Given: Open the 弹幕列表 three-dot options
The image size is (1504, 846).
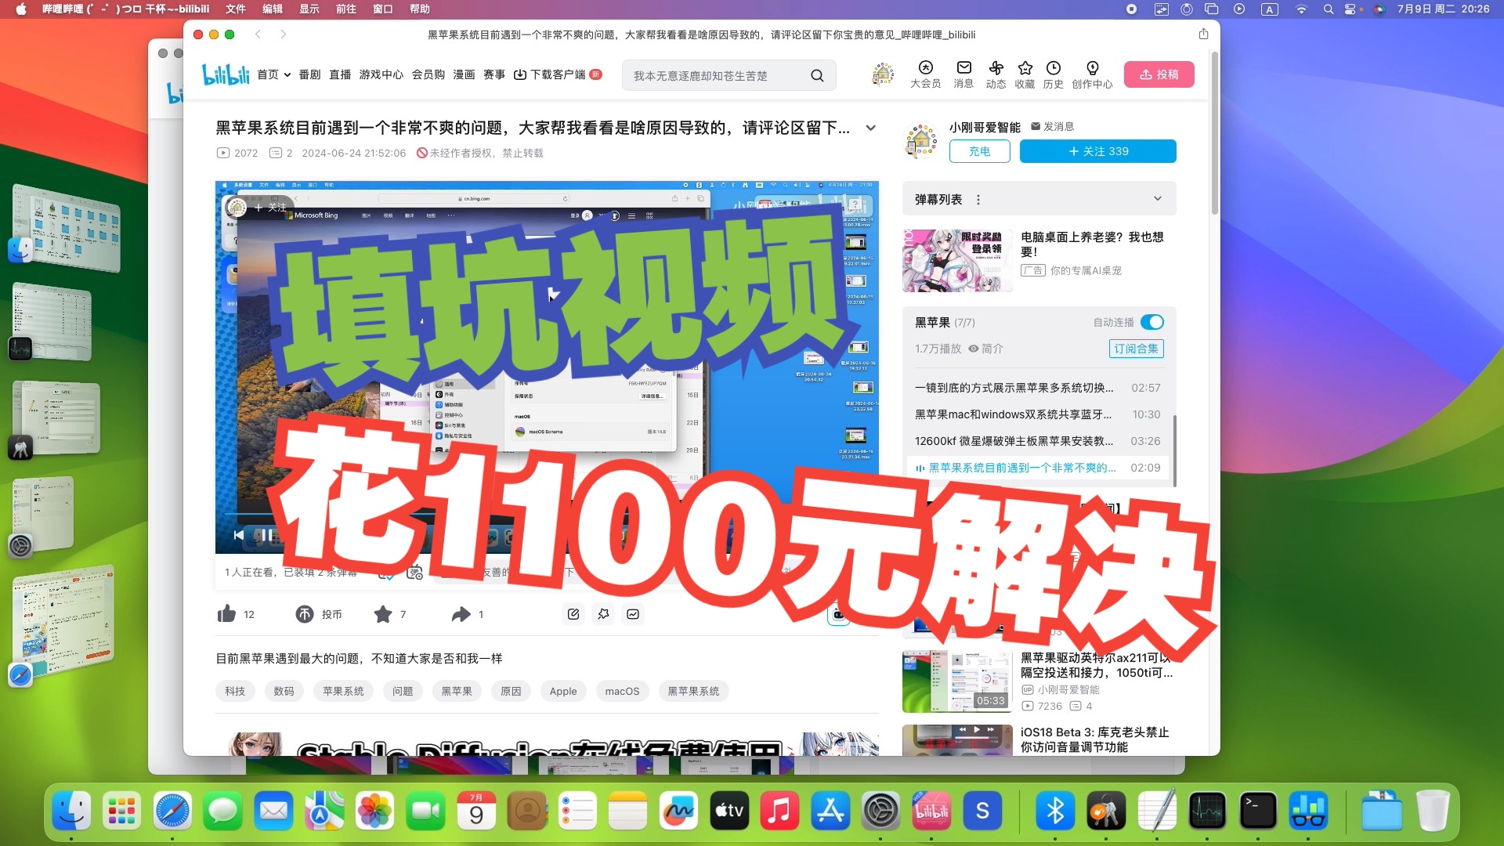Looking at the screenshot, I should click(978, 200).
